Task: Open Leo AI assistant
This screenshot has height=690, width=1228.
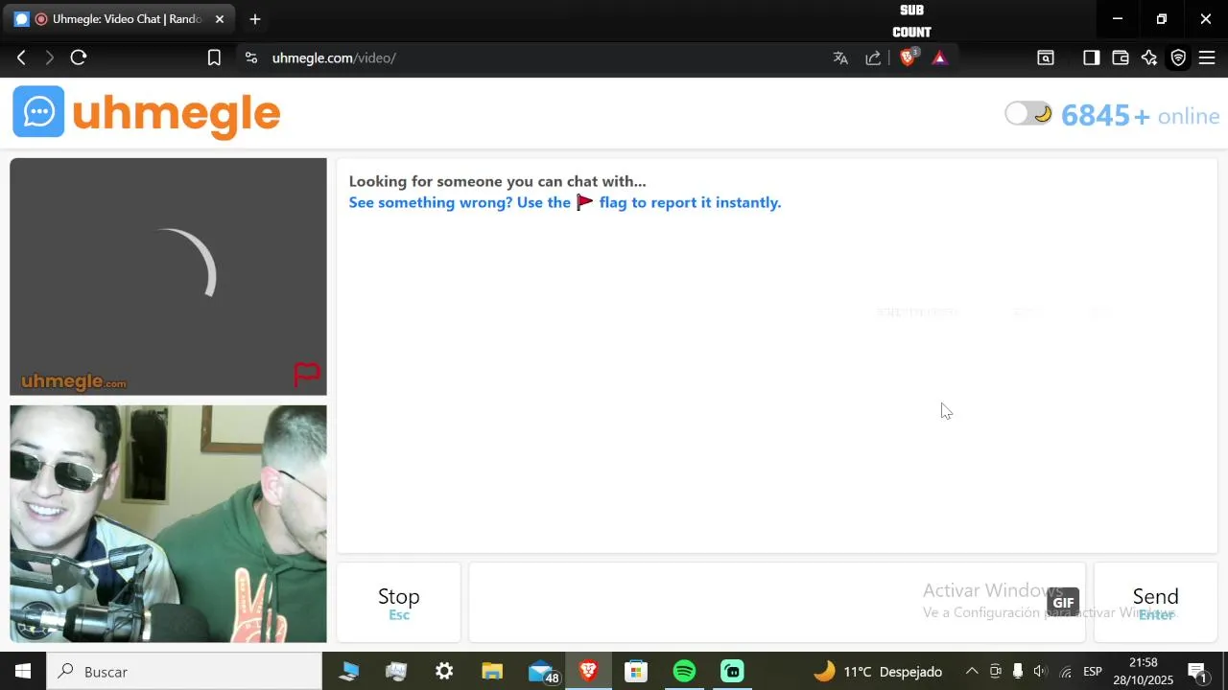Action: tap(1149, 57)
